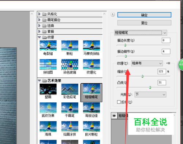183x144 pixels.
Task: Click filter list scrollbar up arrow
Action: click(104, 14)
